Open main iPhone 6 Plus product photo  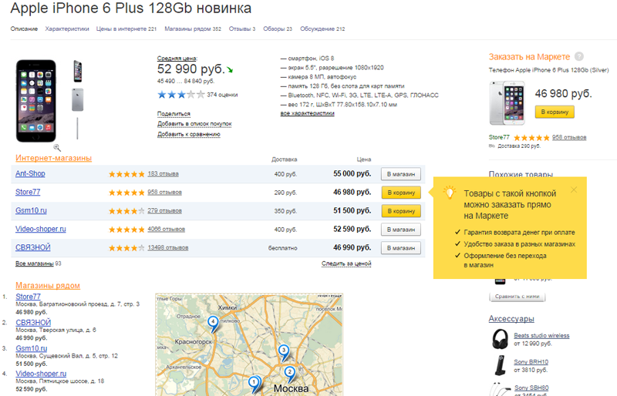pyautogui.click(x=35, y=101)
